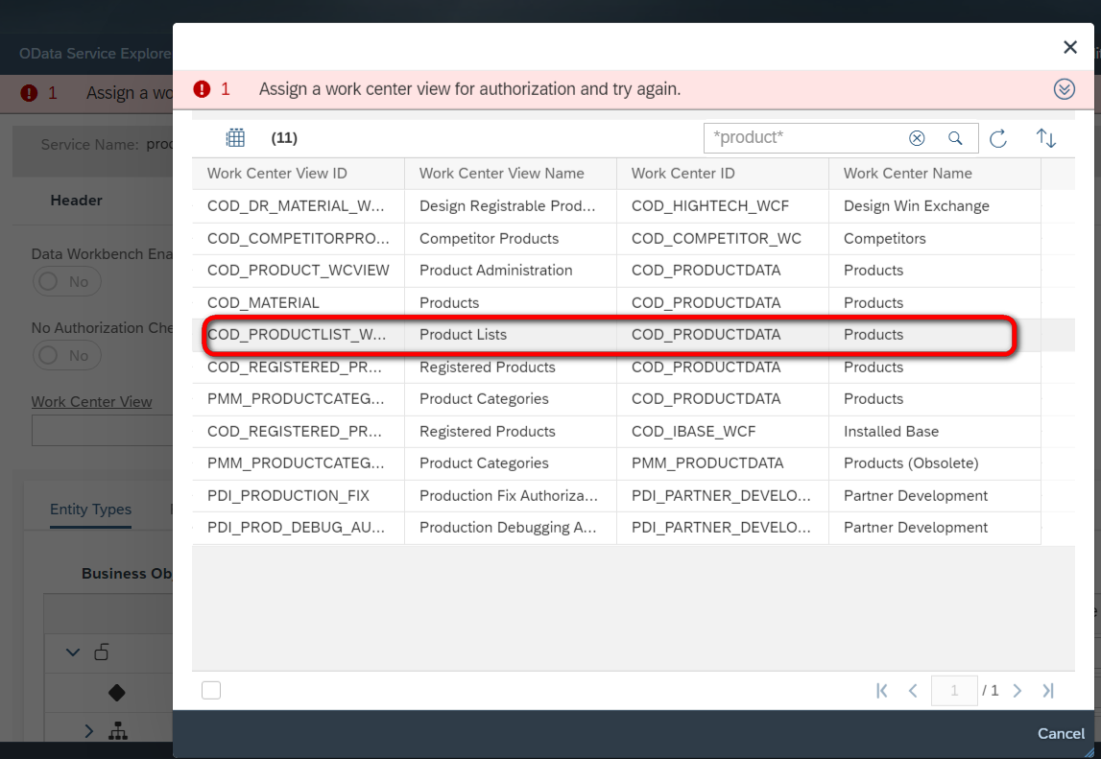Image resolution: width=1101 pixels, height=759 pixels.
Task: Jump to the last page
Action: click(x=1047, y=691)
